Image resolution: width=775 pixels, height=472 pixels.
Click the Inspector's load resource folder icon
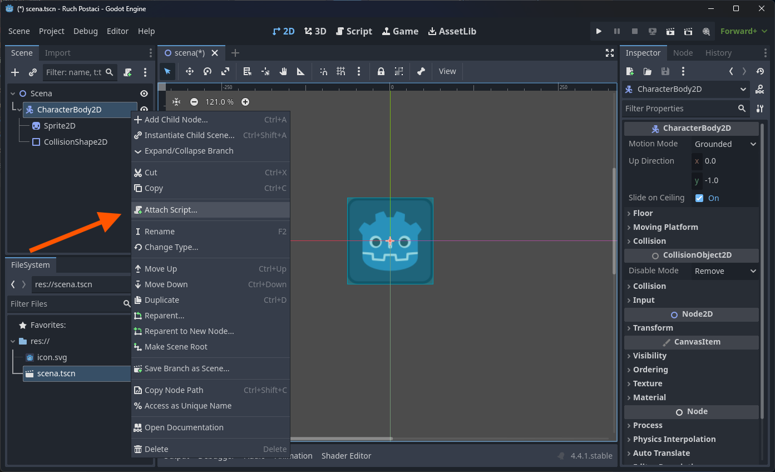pos(648,71)
